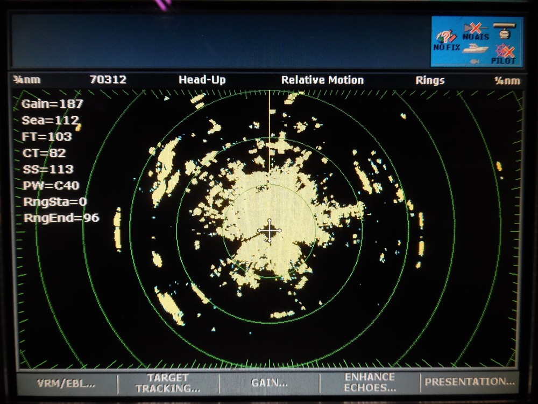
Task: Click the boat icon in status panel
Action: click(x=475, y=48)
